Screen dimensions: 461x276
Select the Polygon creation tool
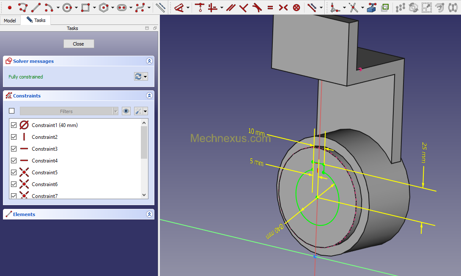point(104,8)
